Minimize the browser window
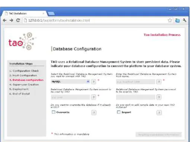The image size is (191, 142). 170,9
